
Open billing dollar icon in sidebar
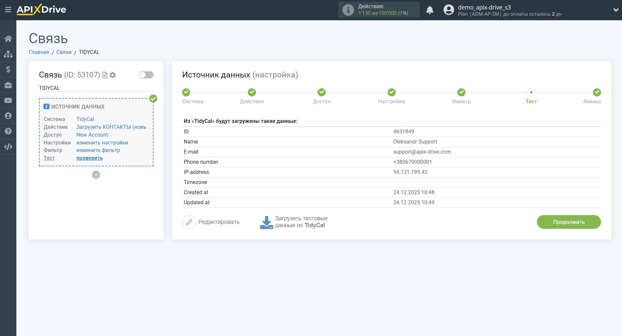(x=8, y=69)
